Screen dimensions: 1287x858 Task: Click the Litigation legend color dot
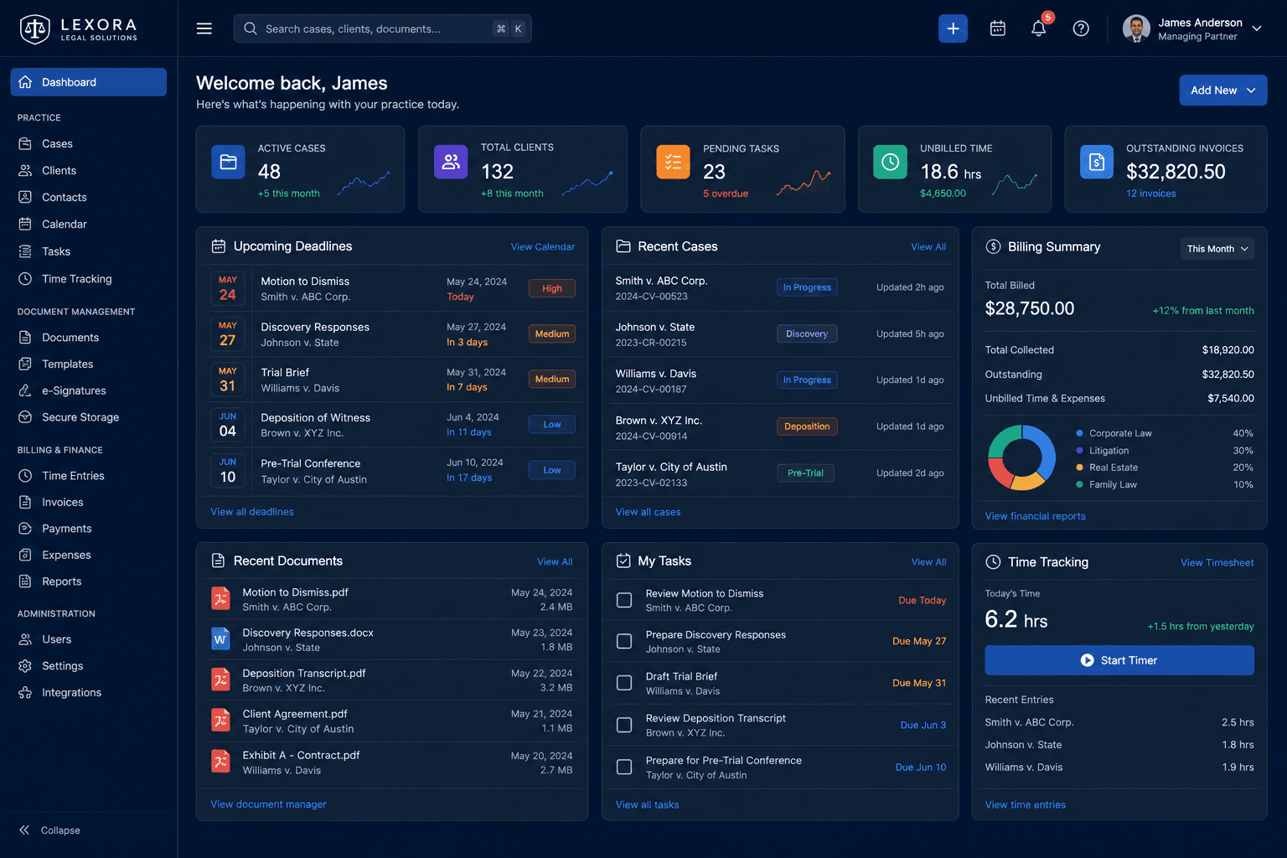[1079, 451]
